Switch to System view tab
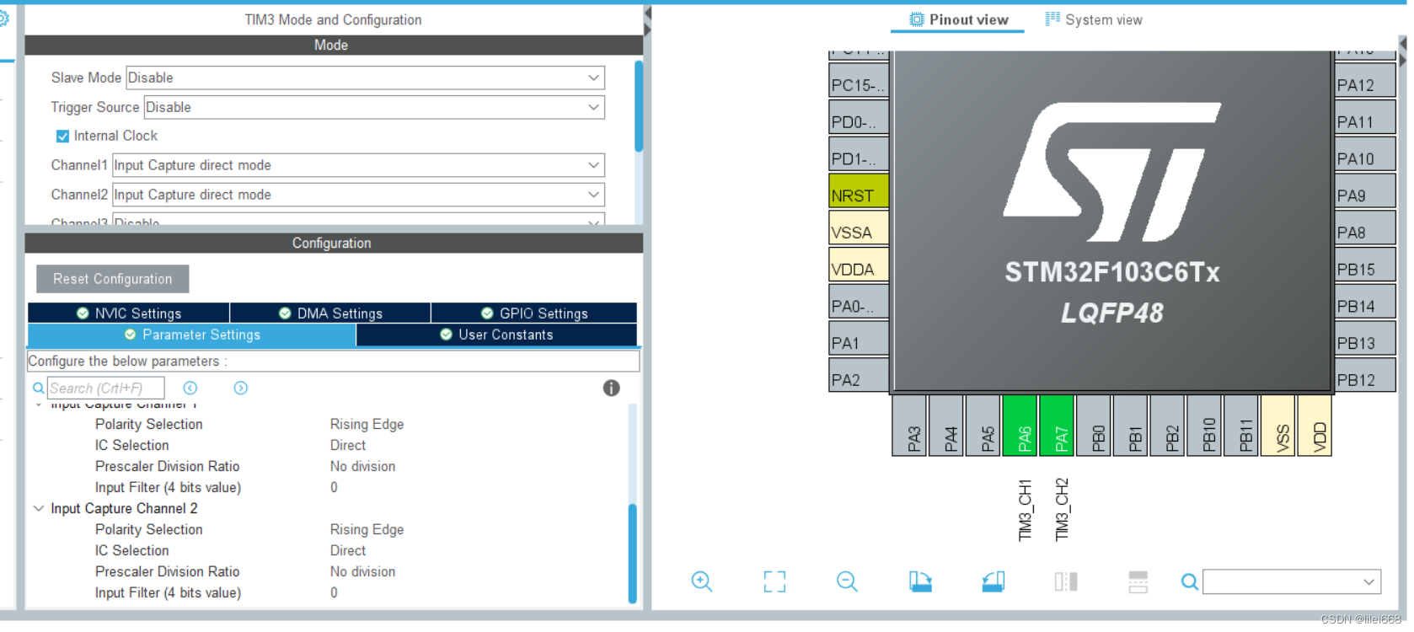This screenshot has width=1414, height=632. point(1094,19)
